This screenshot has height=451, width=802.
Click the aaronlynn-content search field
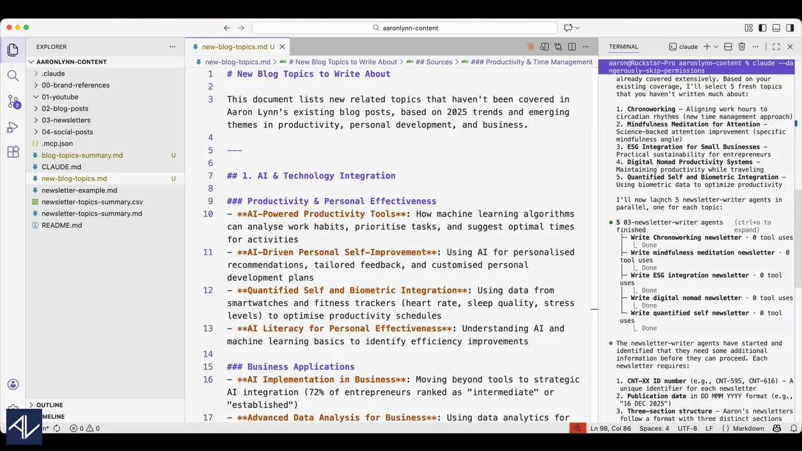coord(404,28)
